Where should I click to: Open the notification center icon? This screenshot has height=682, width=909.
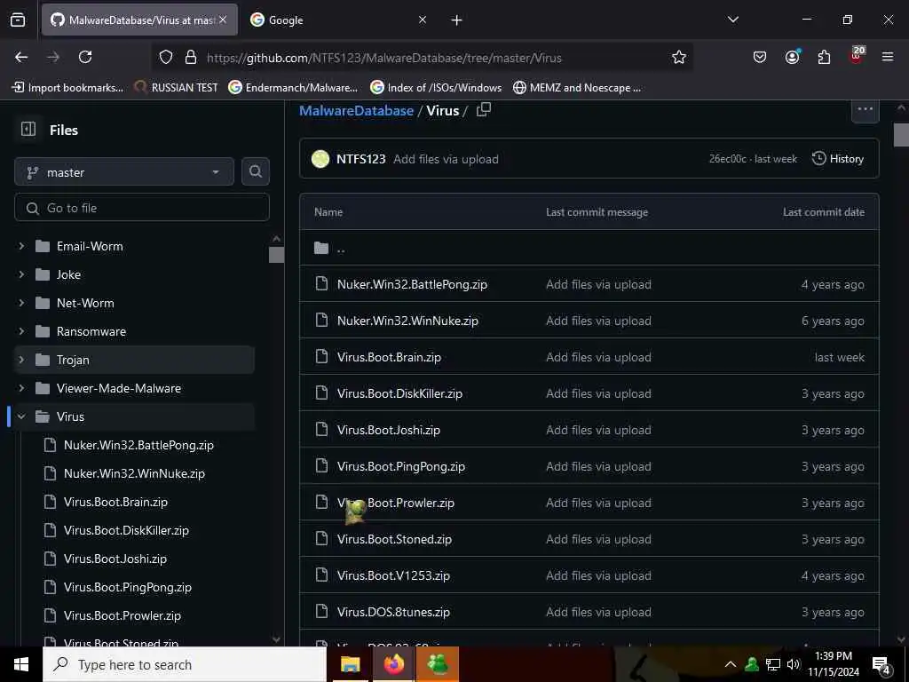pyautogui.click(x=881, y=665)
